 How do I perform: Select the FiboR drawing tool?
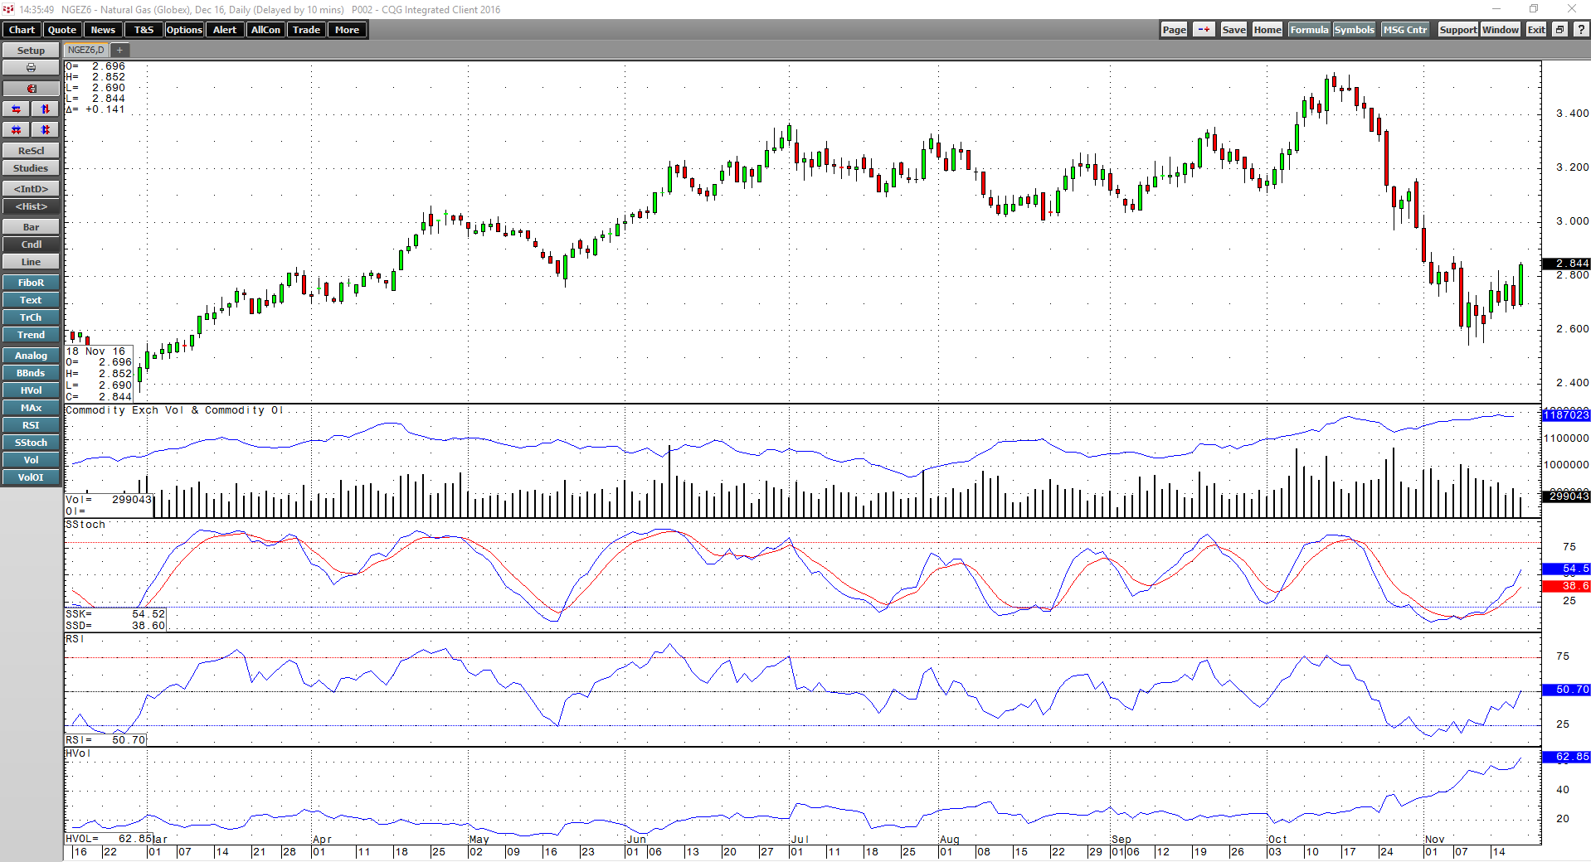[31, 283]
